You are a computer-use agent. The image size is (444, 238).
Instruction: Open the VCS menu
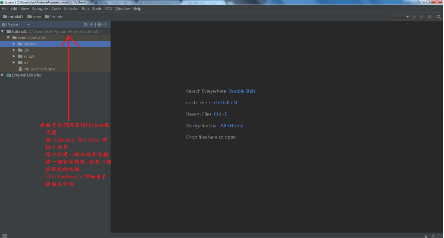[108, 9]
